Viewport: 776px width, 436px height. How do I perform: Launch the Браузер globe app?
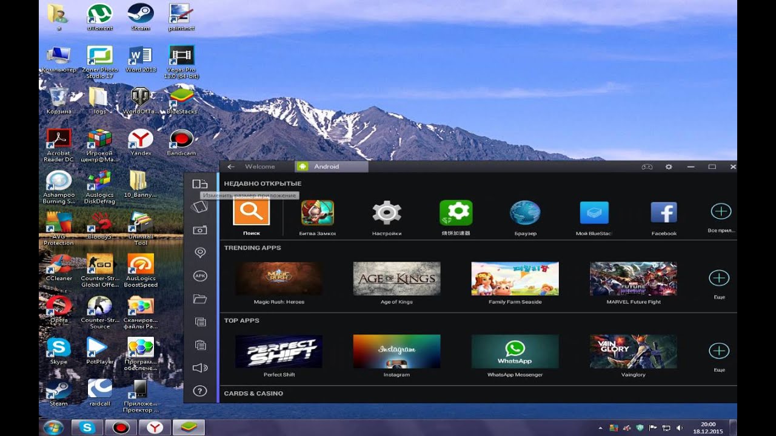525,213
